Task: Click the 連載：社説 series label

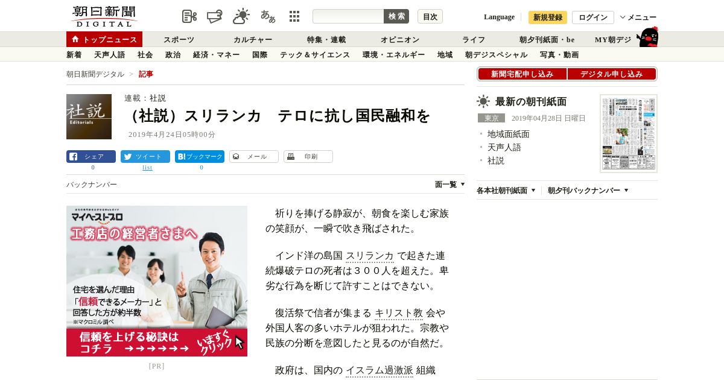Action: [x=145, y=98]
